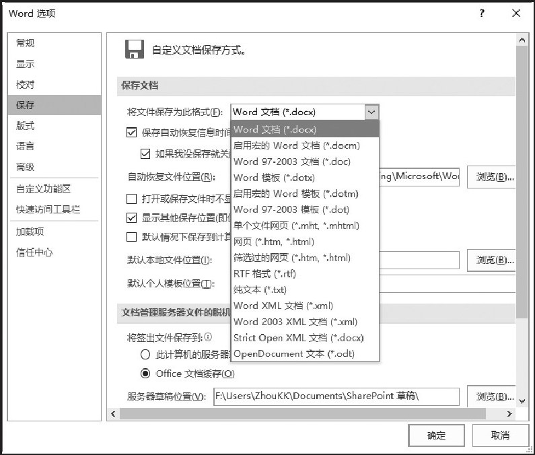This screenshot has width=535, height=455.
Task: Close the Word 选项 dialog
Action: click(x=516, y=13)
